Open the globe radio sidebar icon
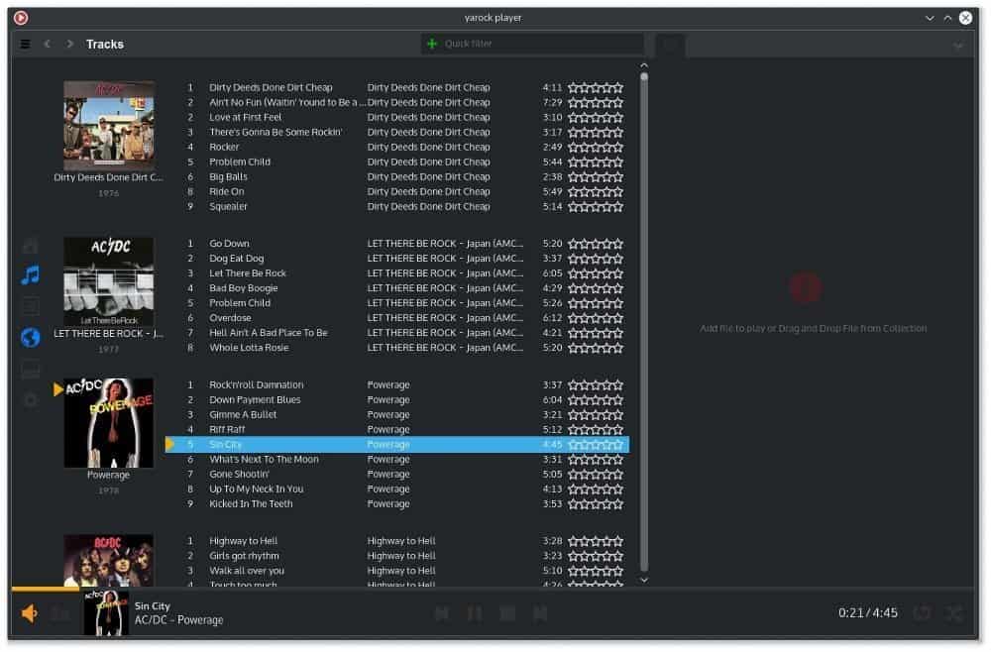Viewport: 991px width, 652px height. (x=31, y=337)
